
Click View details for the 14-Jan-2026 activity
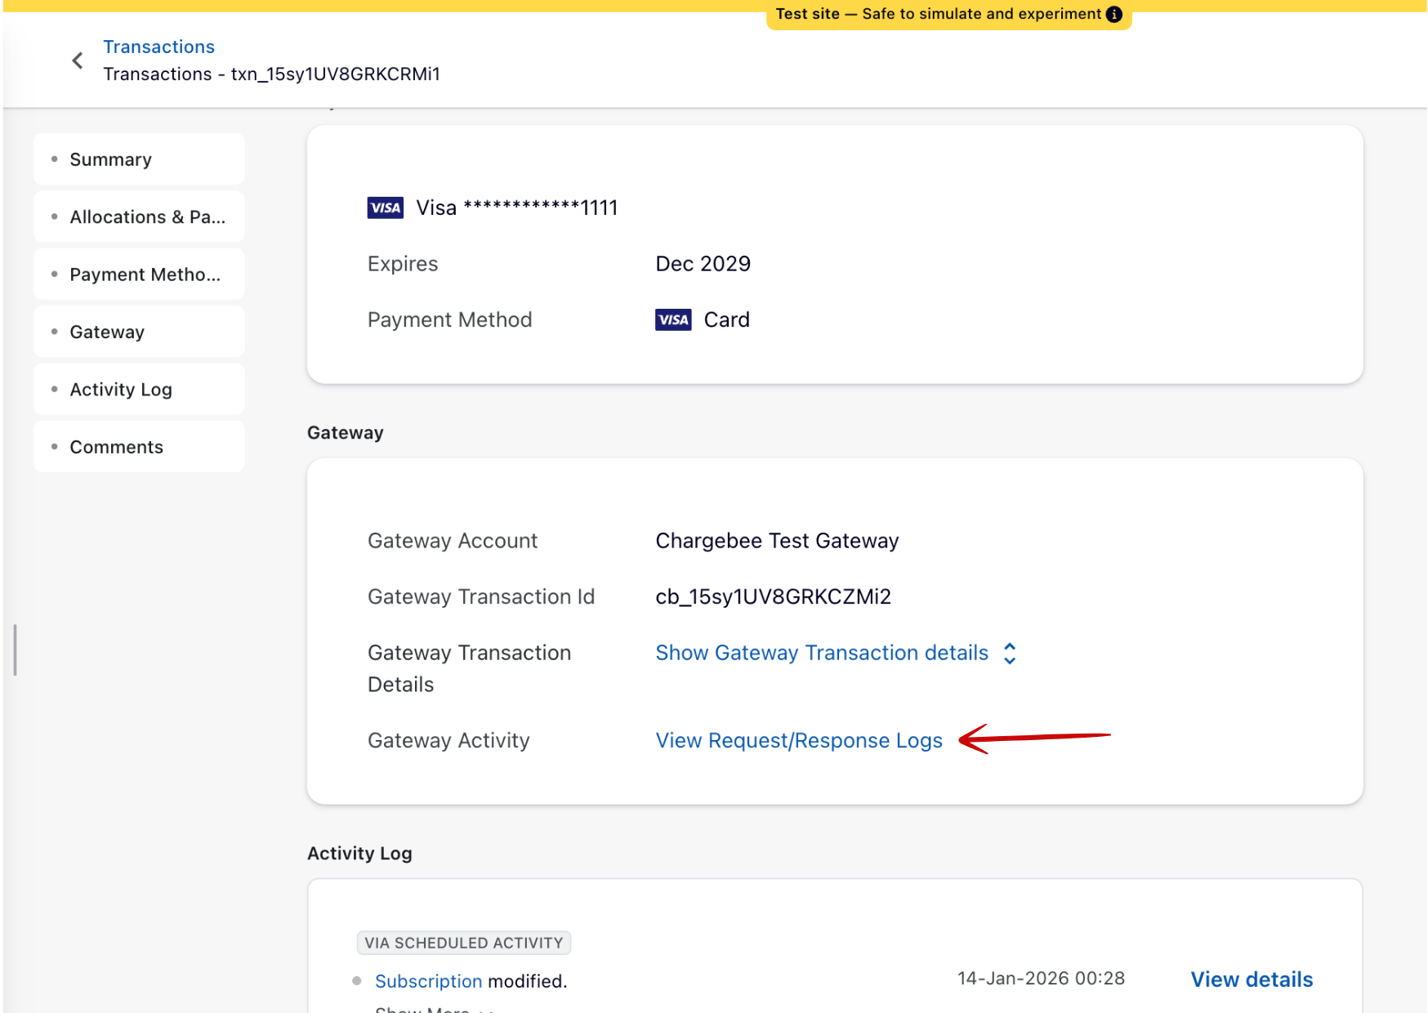coord(1251,979)
